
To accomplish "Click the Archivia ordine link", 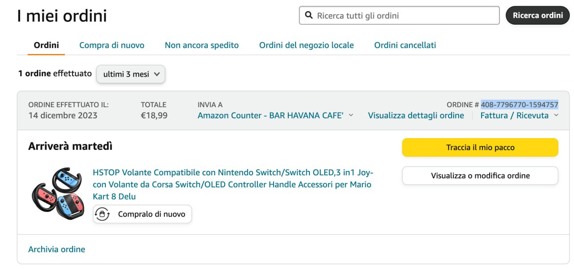I will click(x=57, y=249).
